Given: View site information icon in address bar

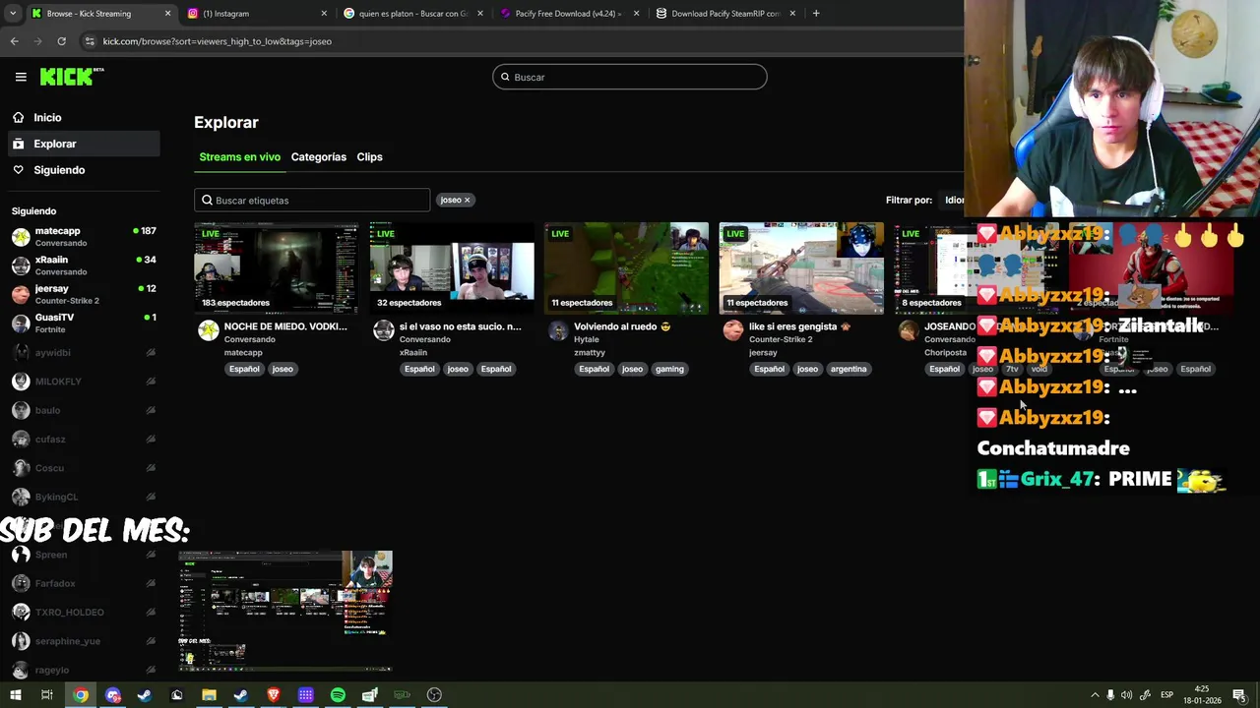Looking at the screenshot, I should tap(90, 41).
